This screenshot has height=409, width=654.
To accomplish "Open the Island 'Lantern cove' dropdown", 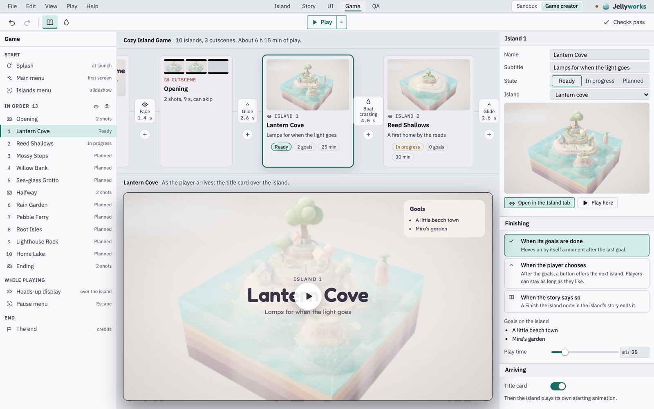I will point(600,95).
